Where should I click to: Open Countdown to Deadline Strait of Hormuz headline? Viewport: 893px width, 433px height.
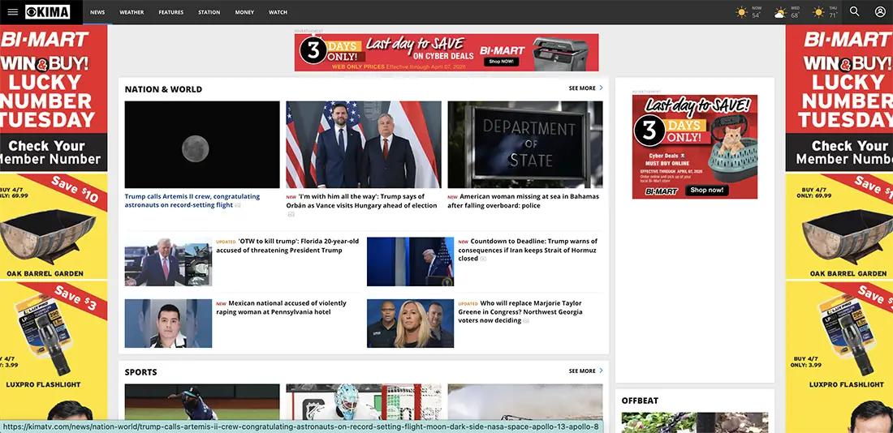pos(528,250)
